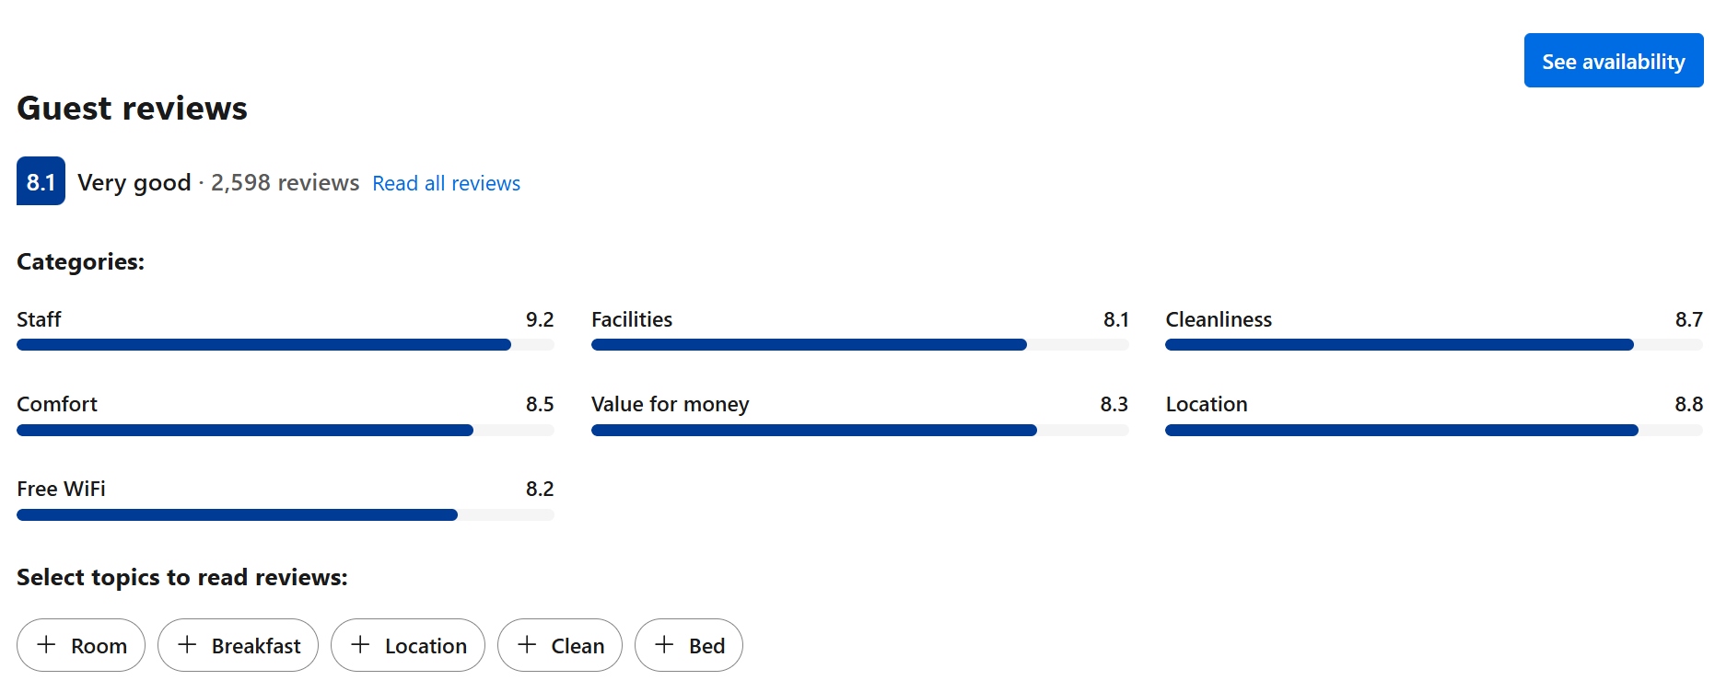The width and height of the screenshot is (1715, 692).
Task: Click the Value for money rating bar
Action: click(x=859, y=431)
